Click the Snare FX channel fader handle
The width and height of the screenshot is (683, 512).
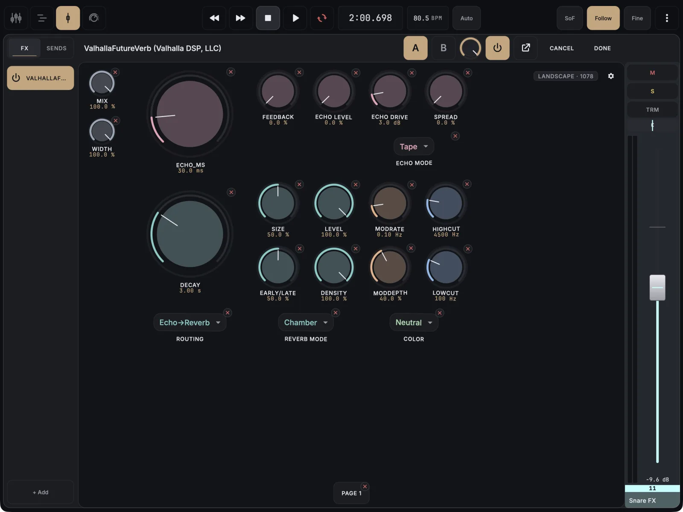[x=657, y=288]
